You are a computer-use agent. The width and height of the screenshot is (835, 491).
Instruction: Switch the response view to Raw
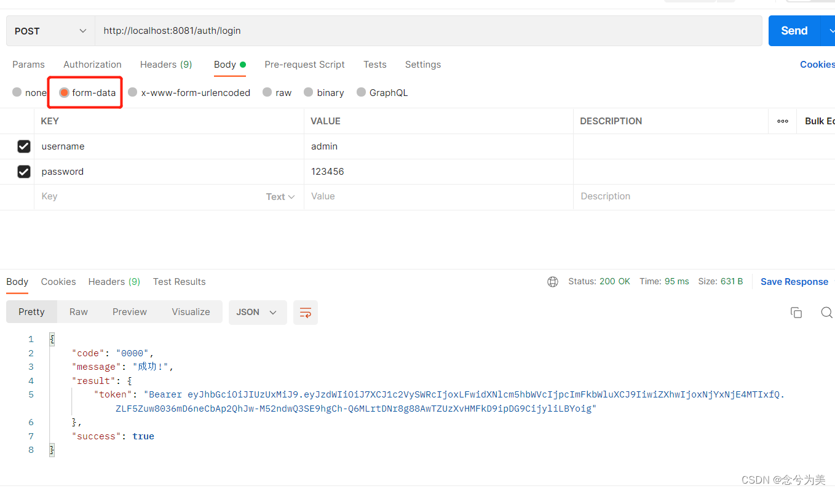click(79, 312)
